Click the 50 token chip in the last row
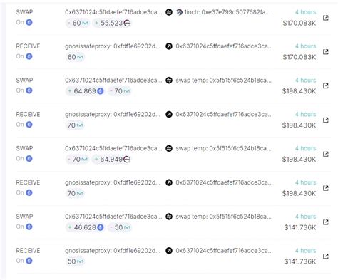Viewport: 338px width, 280px height. click(75, 261)
